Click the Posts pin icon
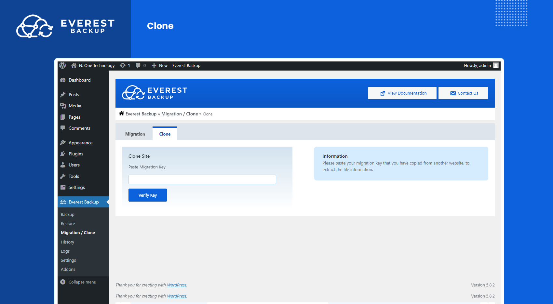 coord(63,95)
